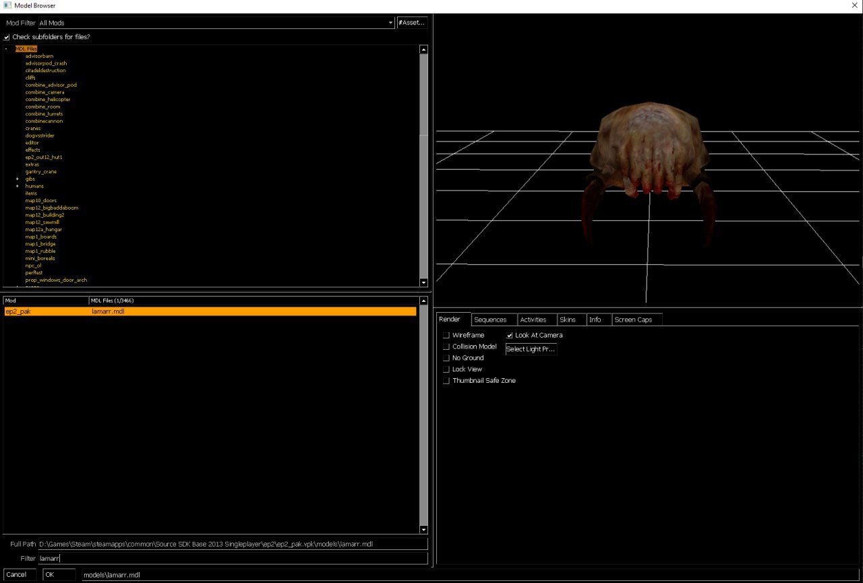The image size is (863, 583).
Task: Expand the humans folder
Action: [18, 186]
